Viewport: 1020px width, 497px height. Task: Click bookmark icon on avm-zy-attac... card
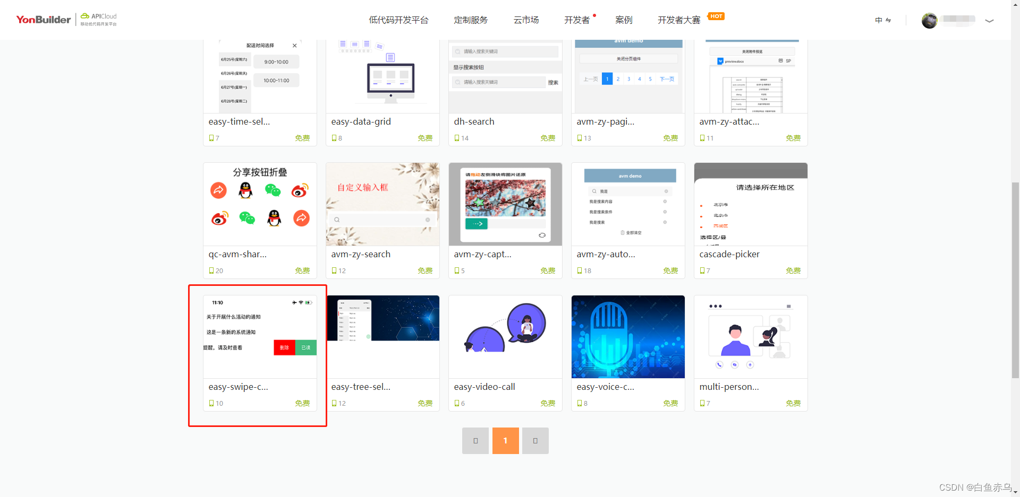(x=702, y=138)
